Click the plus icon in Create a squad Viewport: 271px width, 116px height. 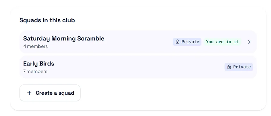click(29, 93)
